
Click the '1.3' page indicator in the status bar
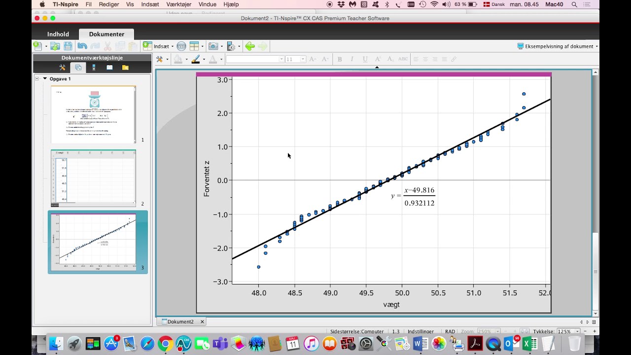(x=396, y=331)
